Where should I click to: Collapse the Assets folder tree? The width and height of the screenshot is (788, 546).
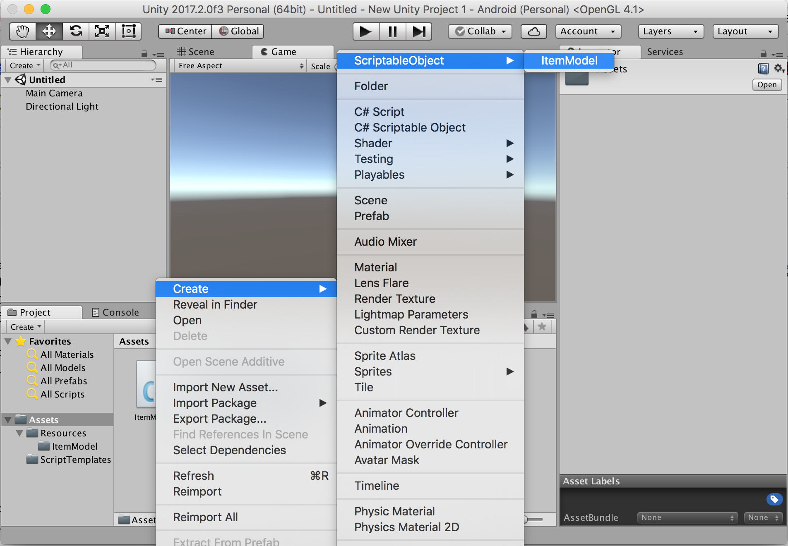point(8,420)
